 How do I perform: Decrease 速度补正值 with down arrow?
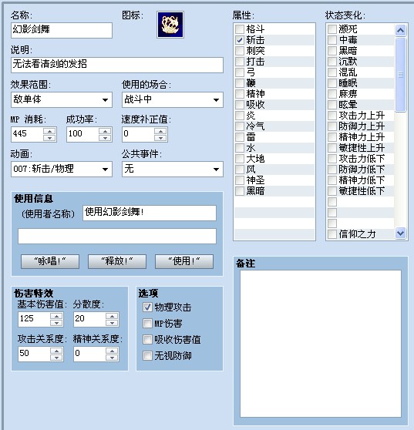pyautogui.click(x=160, y=138)
